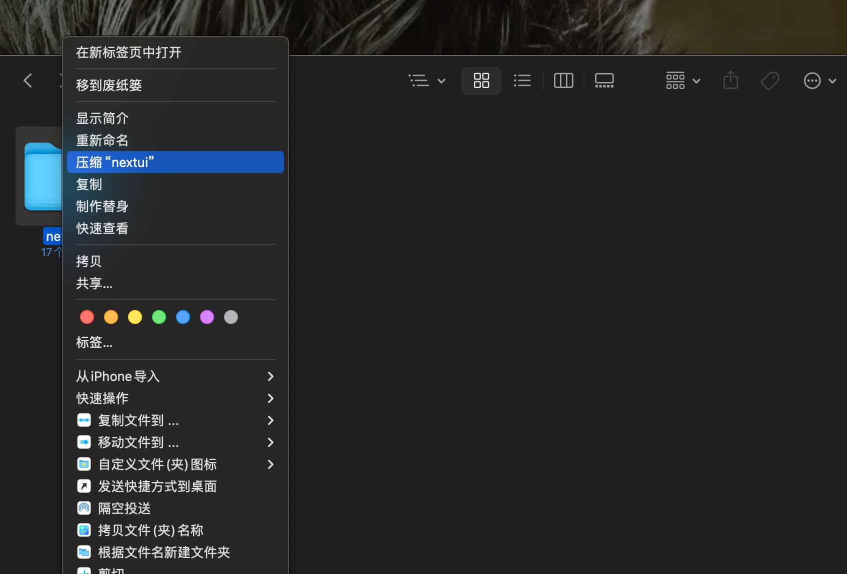Choose 拷贝文件 (夹) 名称 text

tap(150, 530)
